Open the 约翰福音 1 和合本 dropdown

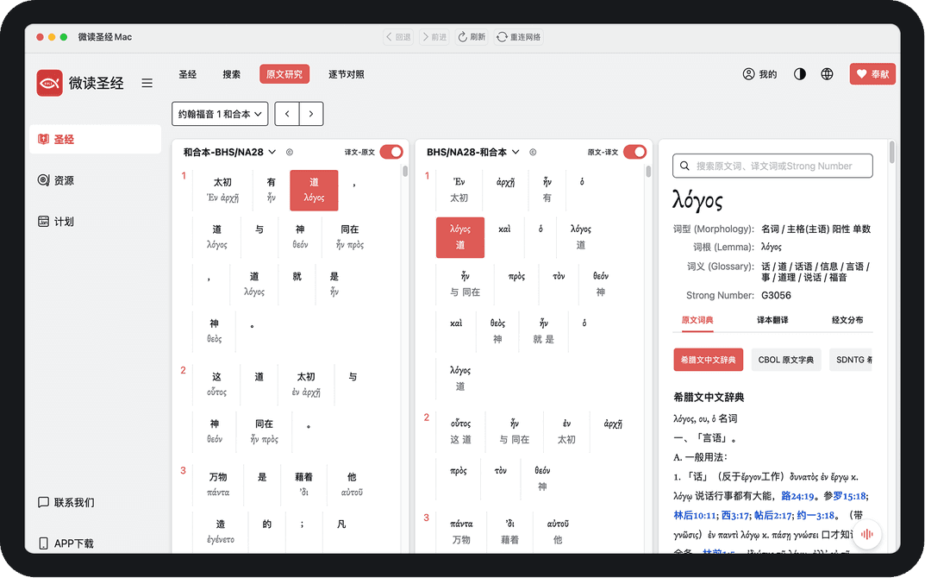[x=220, y=114]
